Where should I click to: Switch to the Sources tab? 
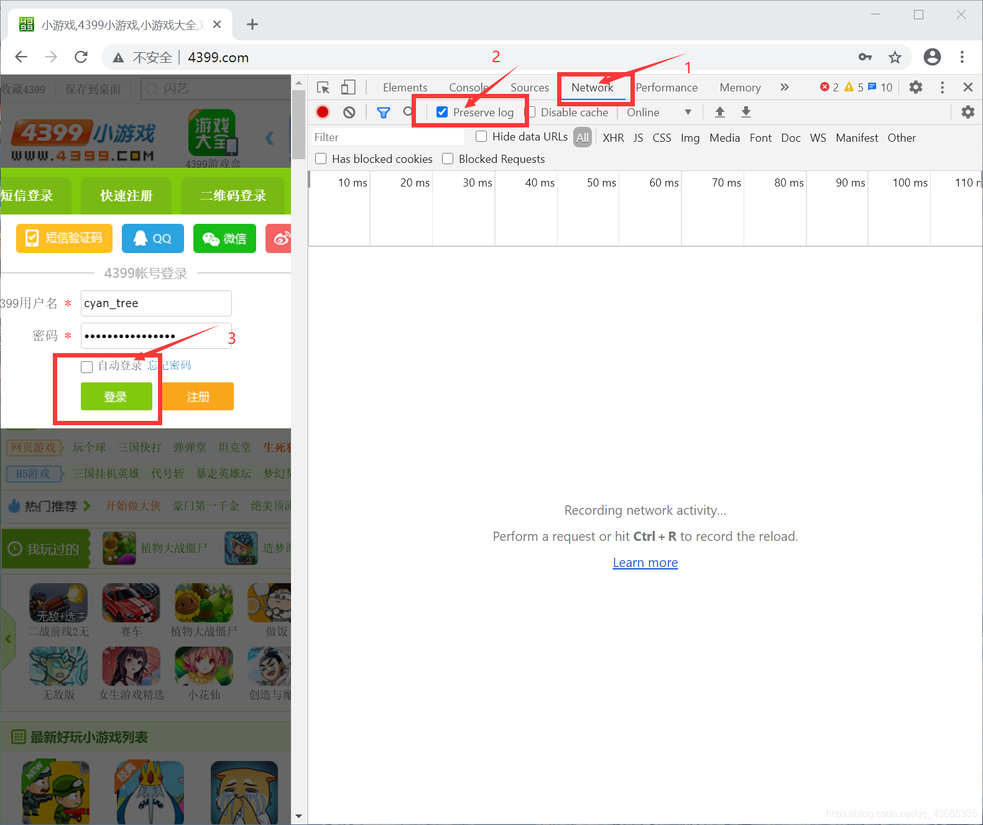click(530, 88)
